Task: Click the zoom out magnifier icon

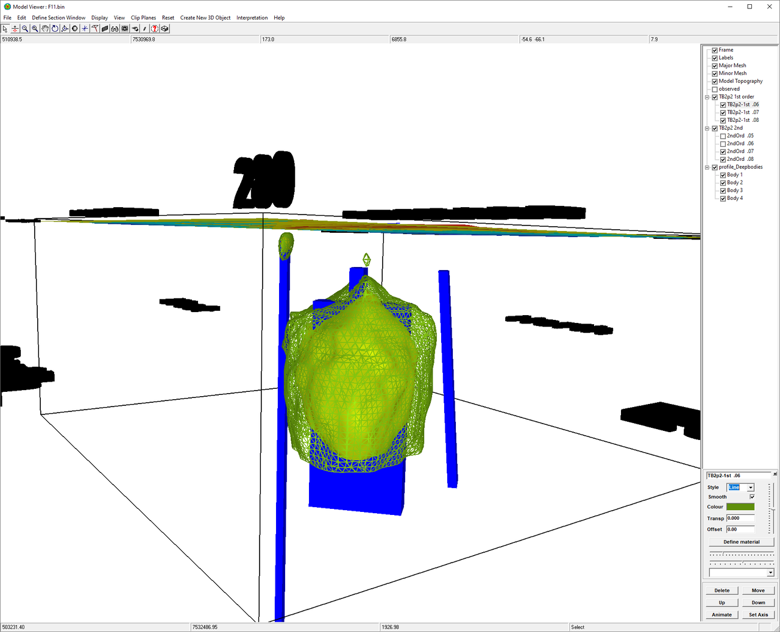Action: point(25,29)
